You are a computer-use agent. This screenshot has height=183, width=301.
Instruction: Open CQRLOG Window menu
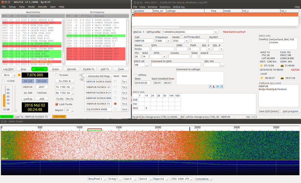(152, 7)
